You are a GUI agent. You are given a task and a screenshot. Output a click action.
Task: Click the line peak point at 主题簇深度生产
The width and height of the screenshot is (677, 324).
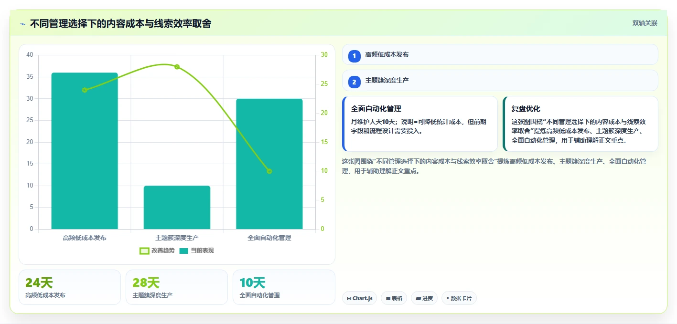coord(177,67)
